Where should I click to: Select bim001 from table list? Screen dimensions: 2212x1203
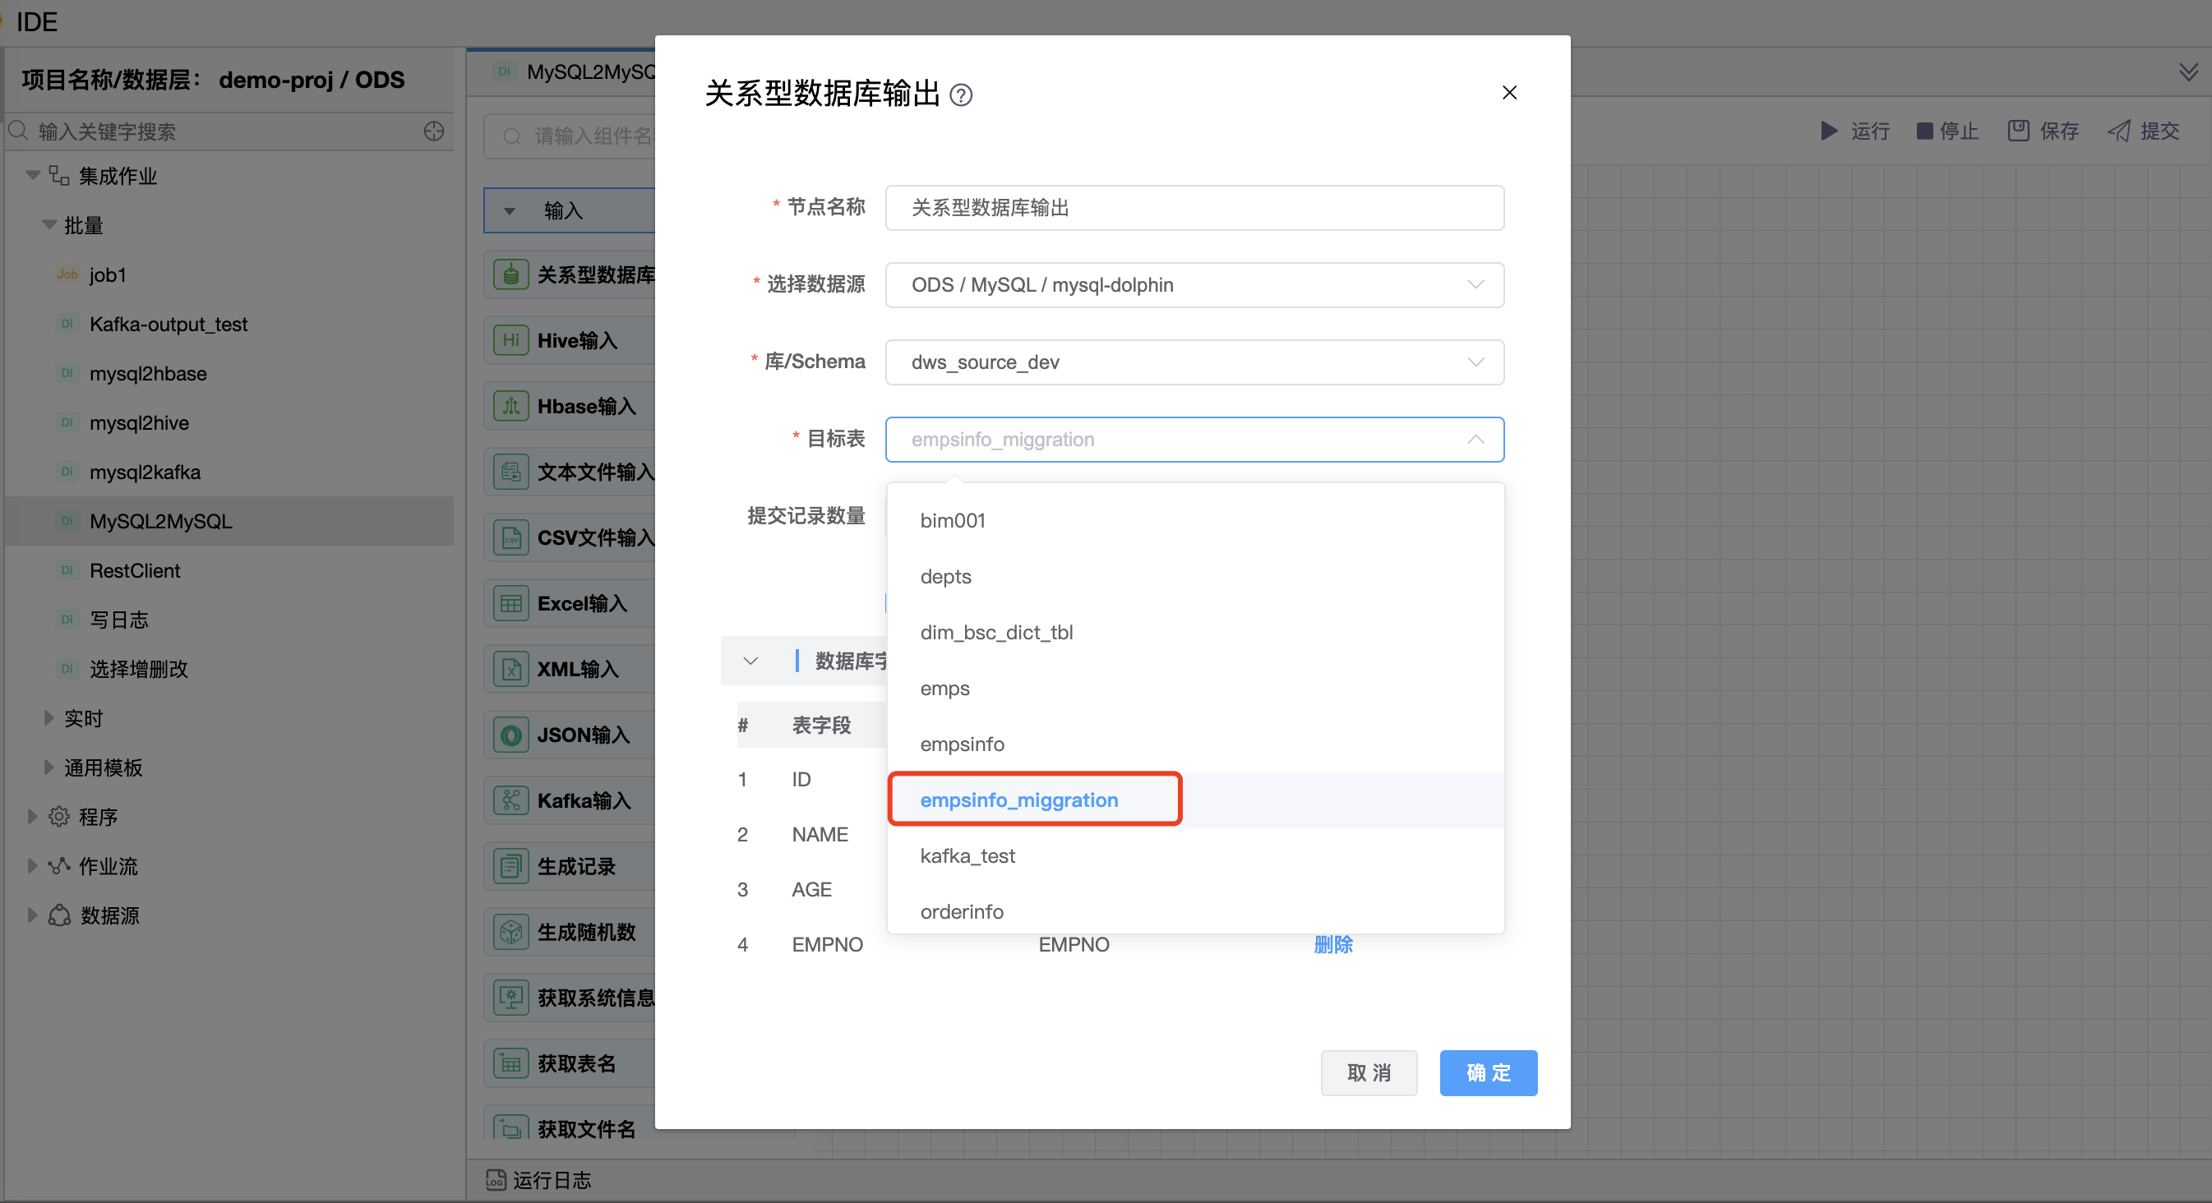(1194, 520)
